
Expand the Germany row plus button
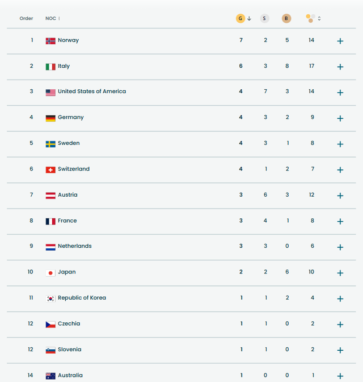340,118
